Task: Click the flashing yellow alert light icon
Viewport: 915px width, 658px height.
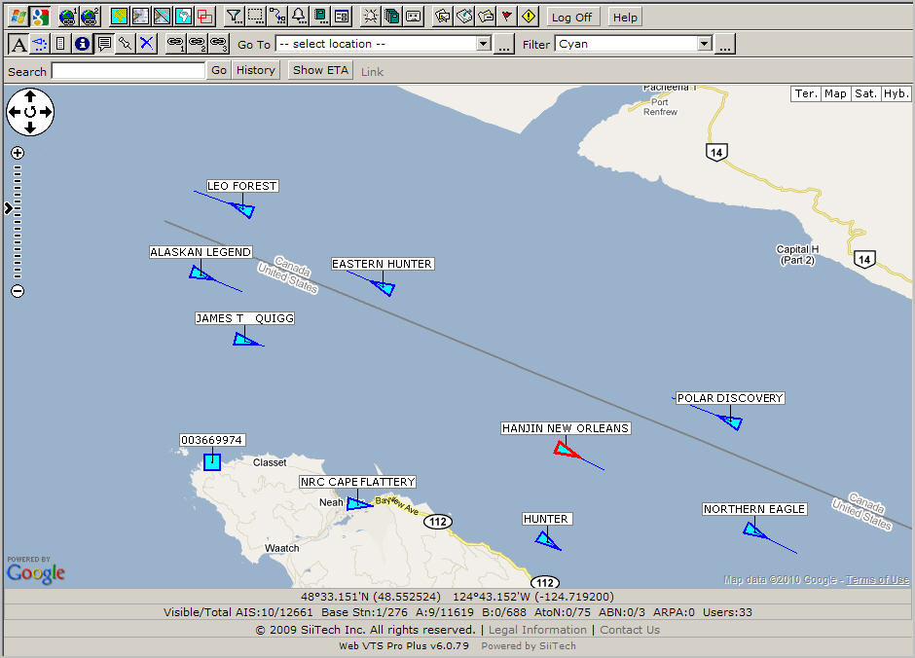Action: click(x=371, y=17)
